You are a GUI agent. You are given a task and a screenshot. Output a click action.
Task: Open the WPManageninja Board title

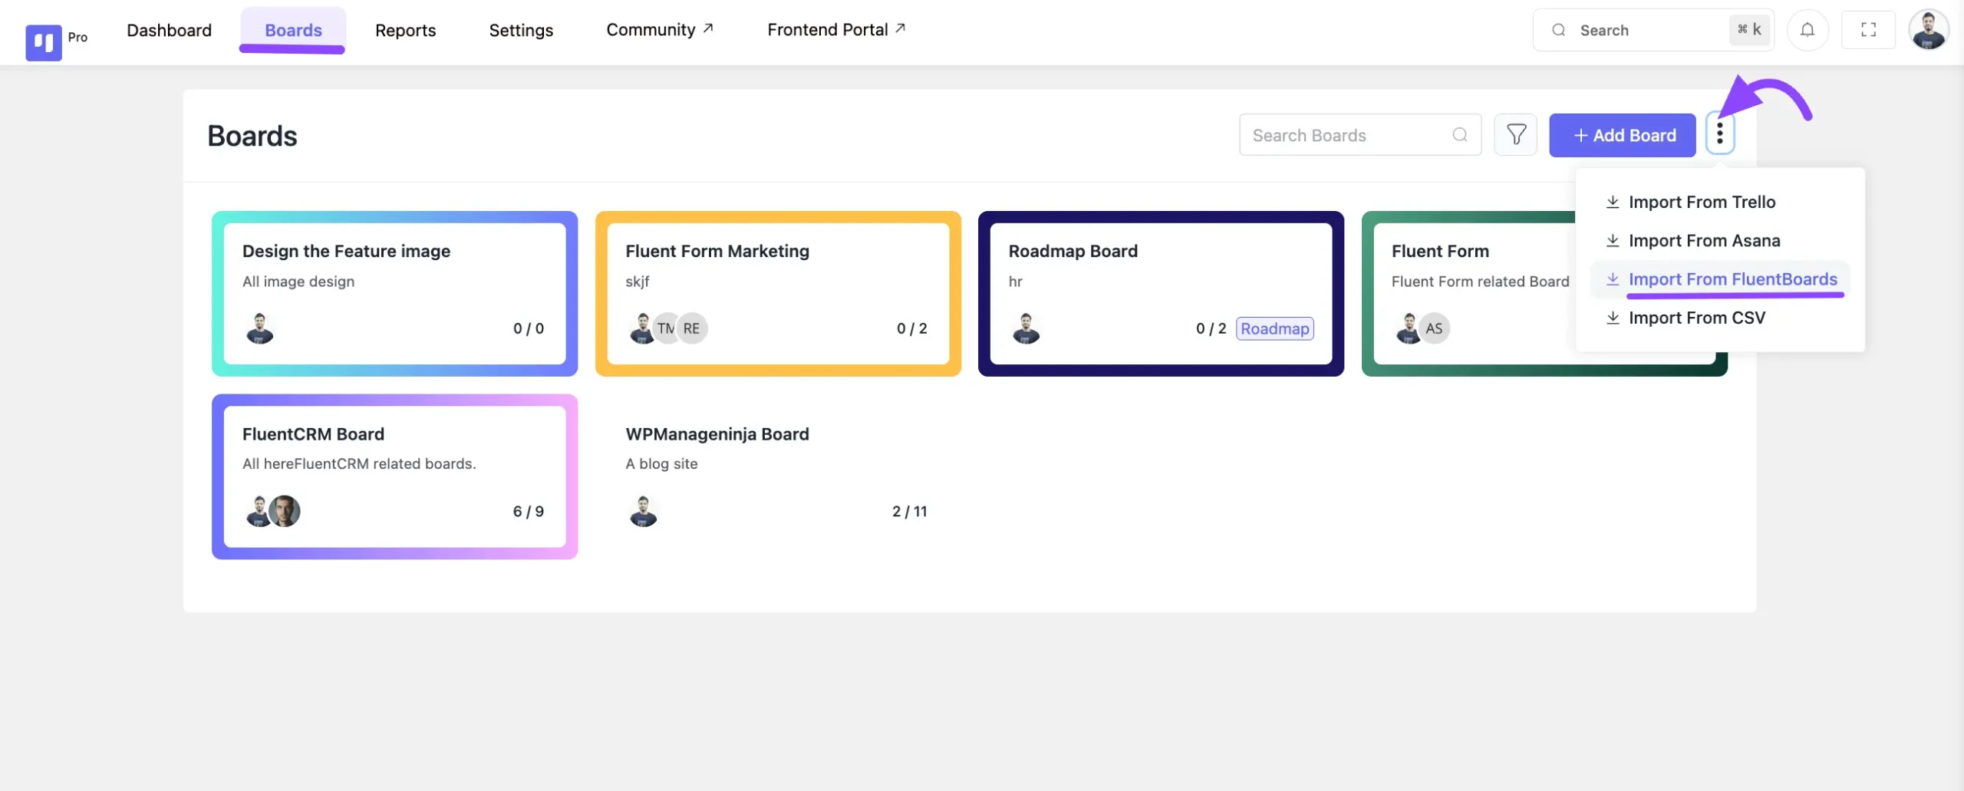point(717,433)
